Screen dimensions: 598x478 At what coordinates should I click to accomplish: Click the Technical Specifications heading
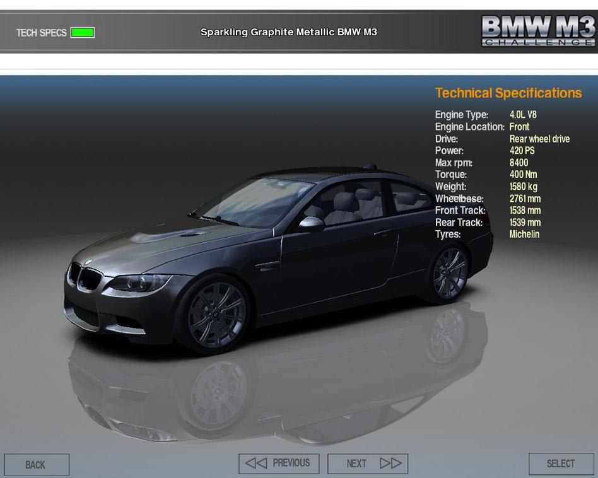tap(508, 93)
